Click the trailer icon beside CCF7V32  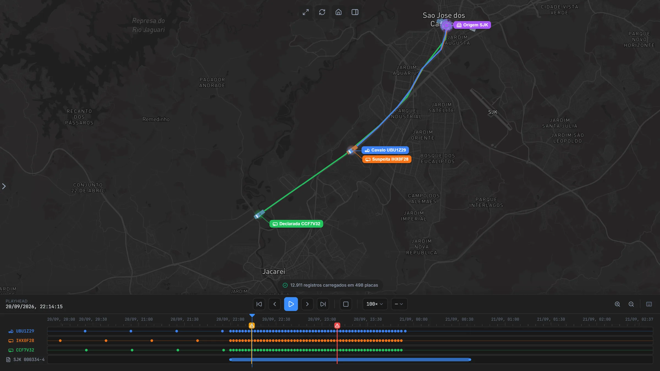pyautogui.click(x=11, y=350)
